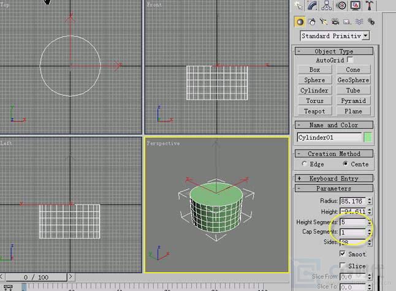396x291 pixels.
Task: Click the Teapot primitive button
Action: pyautogui.click(x=315, y=111)
